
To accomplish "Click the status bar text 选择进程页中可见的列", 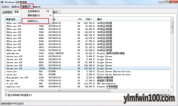I will pyautogui.click(x=12, y=104).
